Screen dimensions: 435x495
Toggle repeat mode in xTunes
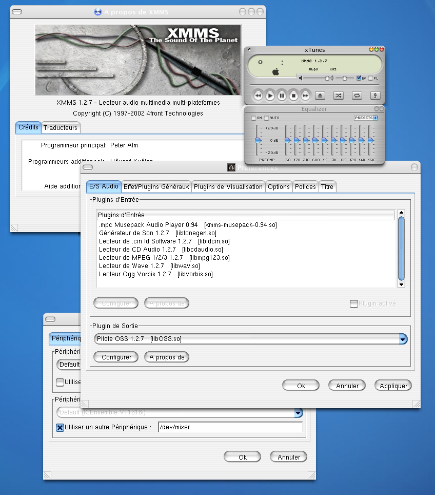357,96
